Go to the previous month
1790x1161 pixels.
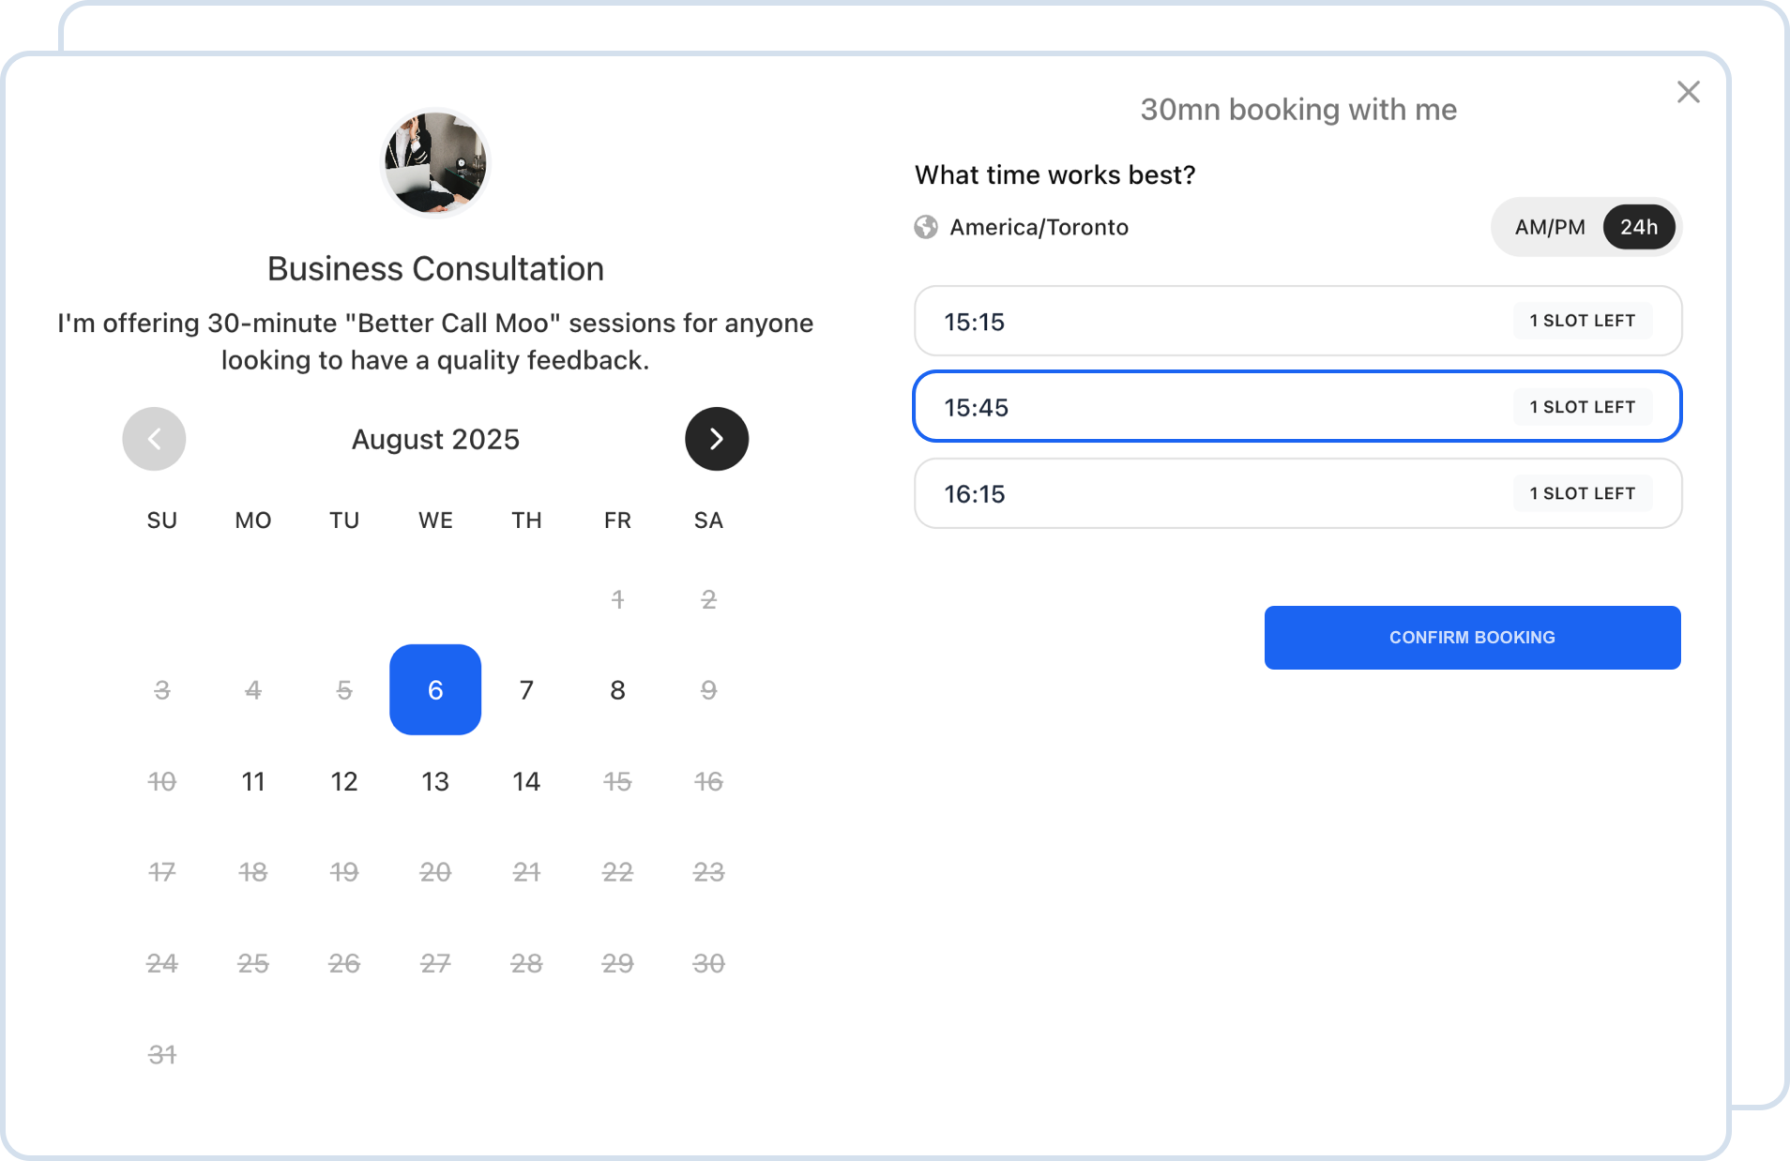[154, 439]
